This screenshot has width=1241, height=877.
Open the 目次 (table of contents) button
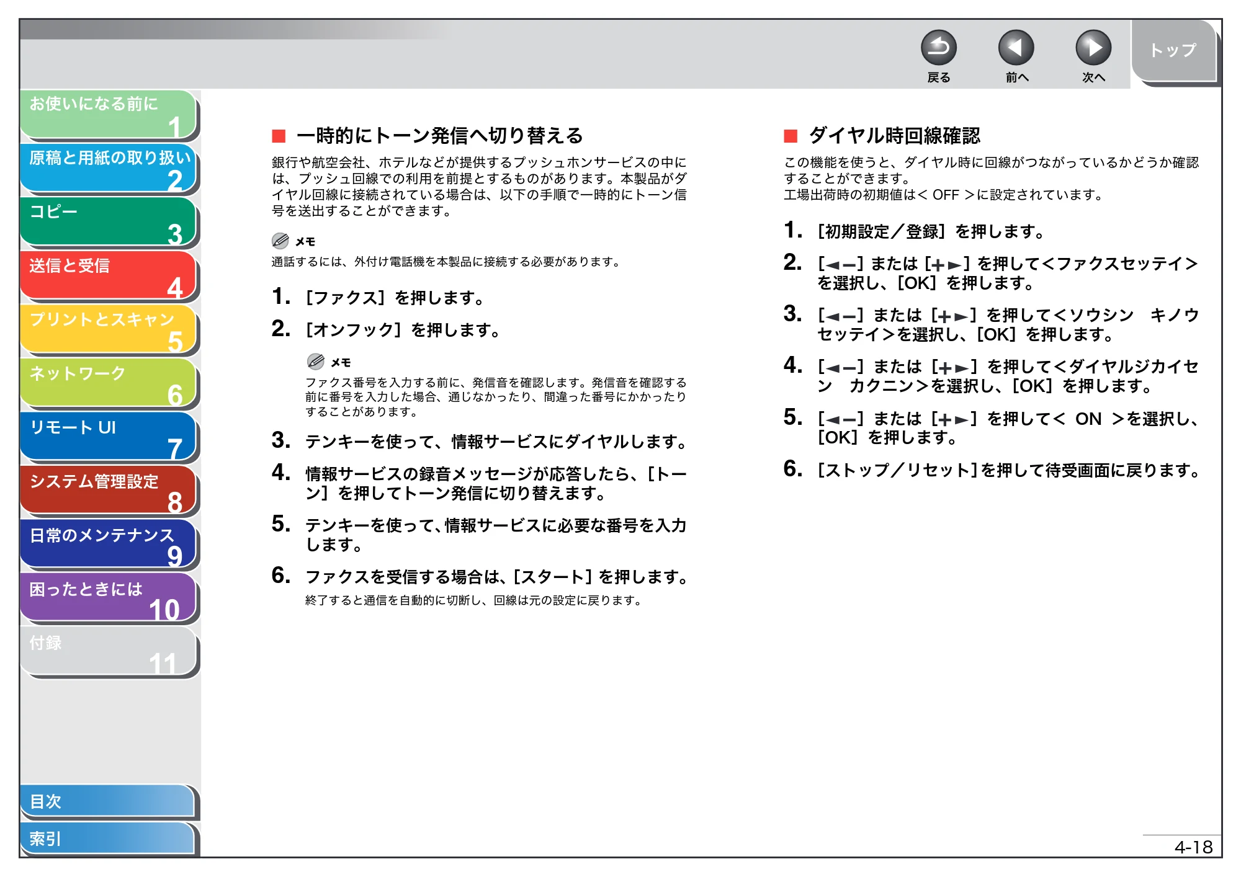pos(107,801)
